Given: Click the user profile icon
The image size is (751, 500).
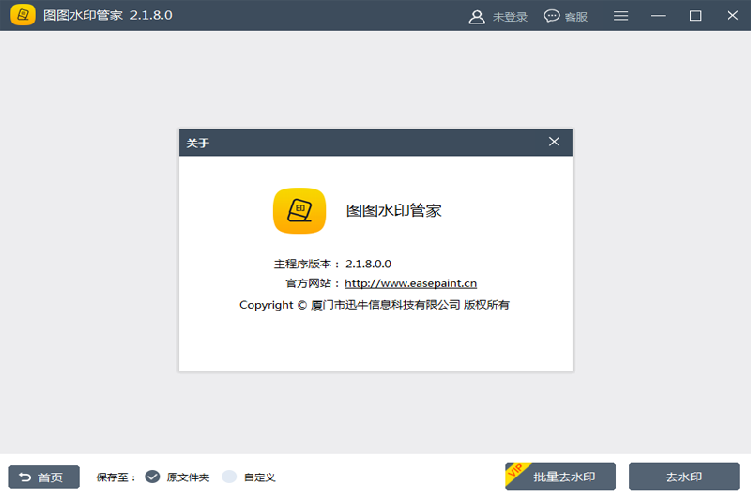Looking at the screenshot, I should click(x=477, y=16).
